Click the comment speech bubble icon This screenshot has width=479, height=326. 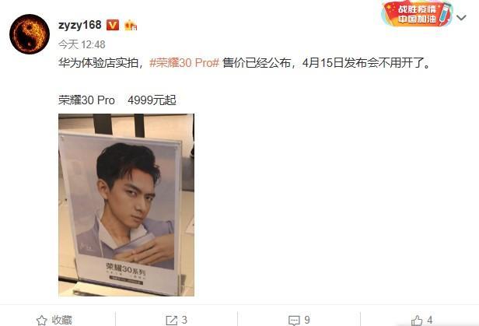[294, 321]
